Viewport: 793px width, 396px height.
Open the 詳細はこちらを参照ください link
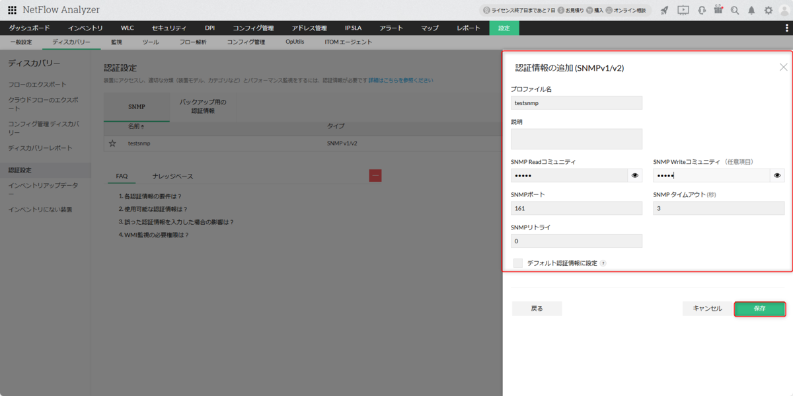tap(401, 80)
